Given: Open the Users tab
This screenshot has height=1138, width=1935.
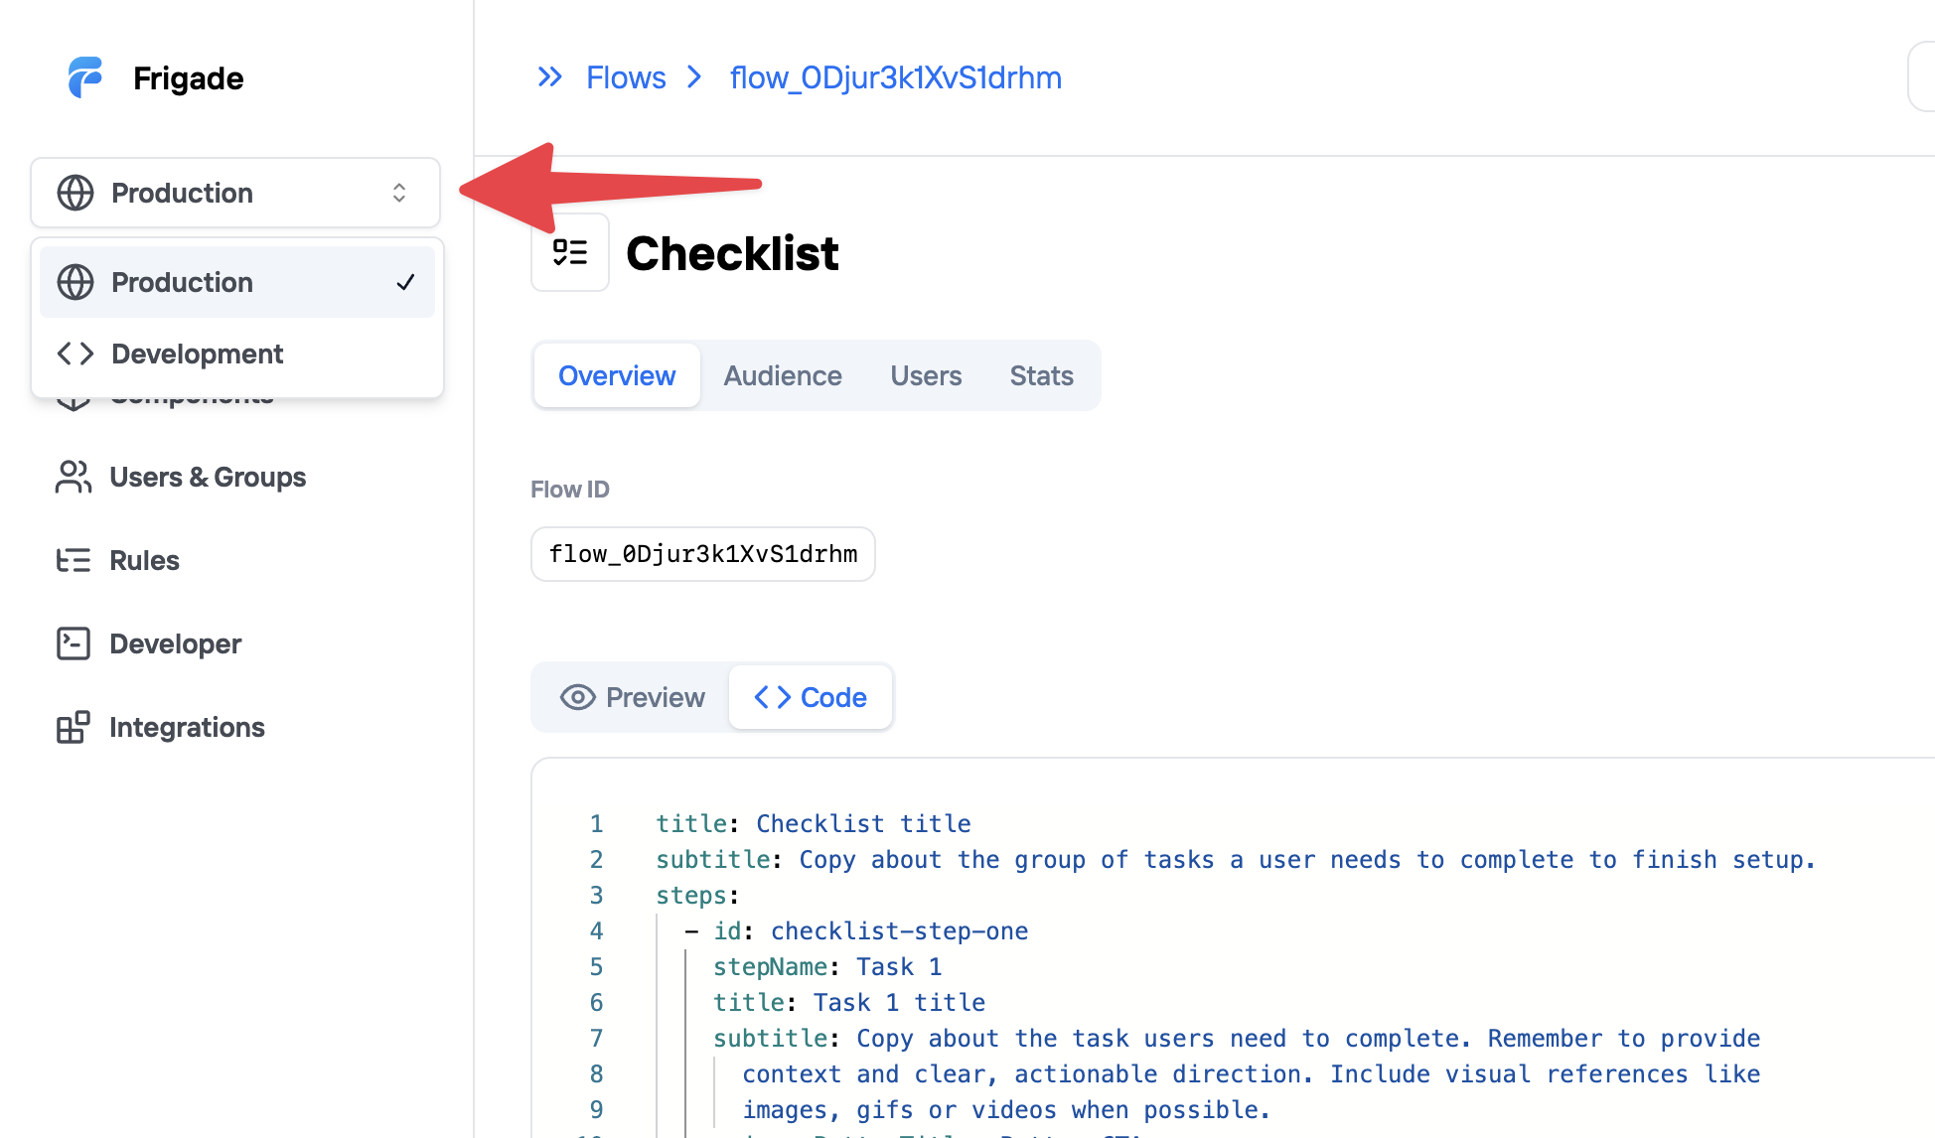Looking at the screenshot, I should (926, 375).
